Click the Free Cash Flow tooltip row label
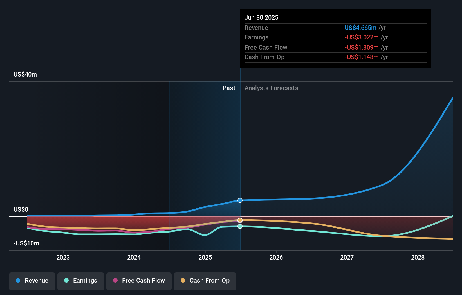Image resolution: width=462 pixels, height=295 pixels. click(x=266, y=47)
